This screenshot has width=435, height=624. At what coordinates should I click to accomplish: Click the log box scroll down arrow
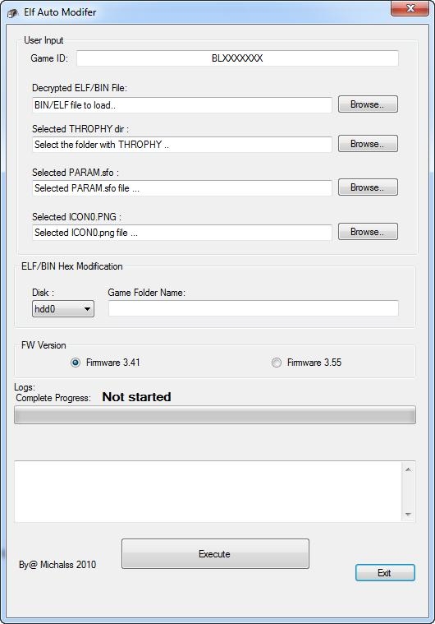tap(408, 514)
